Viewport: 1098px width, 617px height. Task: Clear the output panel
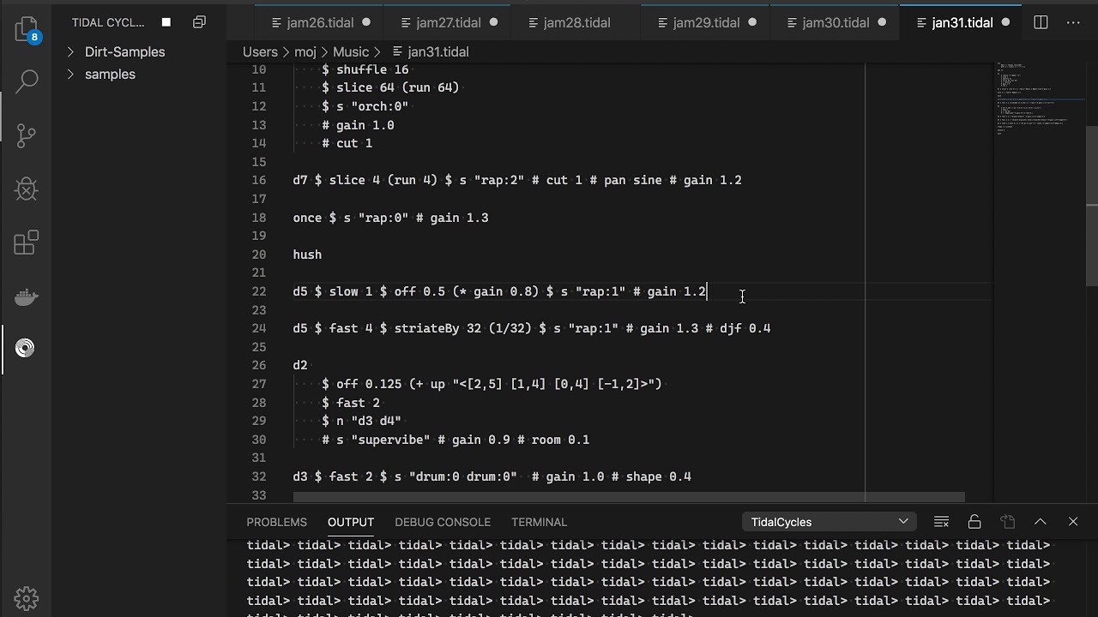click(x=941, y=522)
